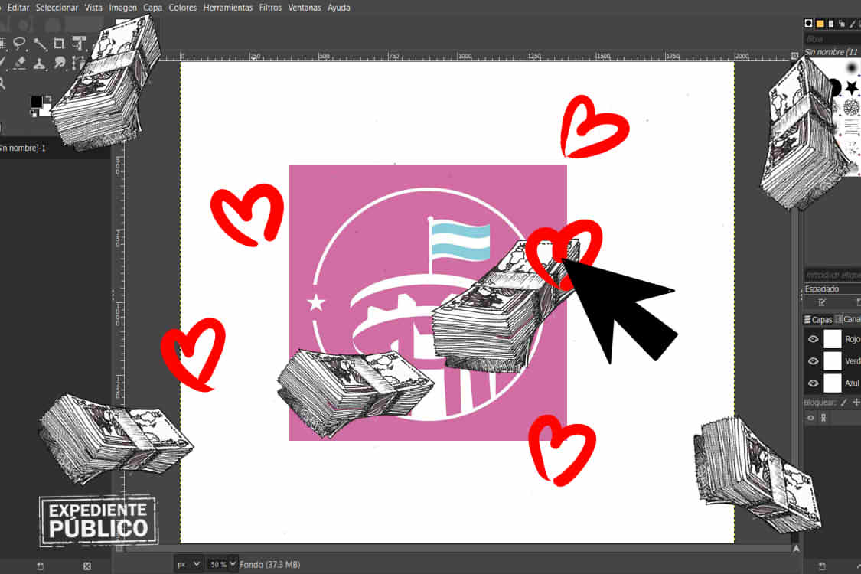Image resolution: width=861 pixels, height=574 pixels.
Task: Select the horizontal lines brush
Action: tap(852, 127)
